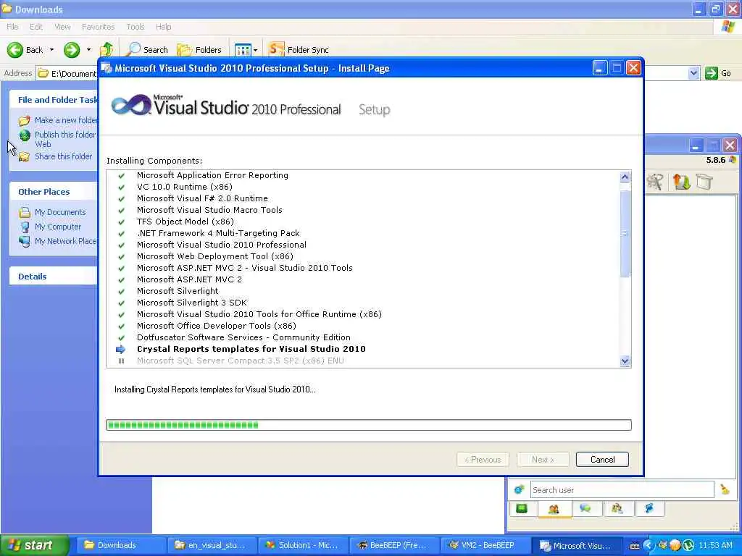Click the Folder Sync toolbar button
Image resolution: width=742 pixels, height=556 pixels.
click(x=299, y=49)
